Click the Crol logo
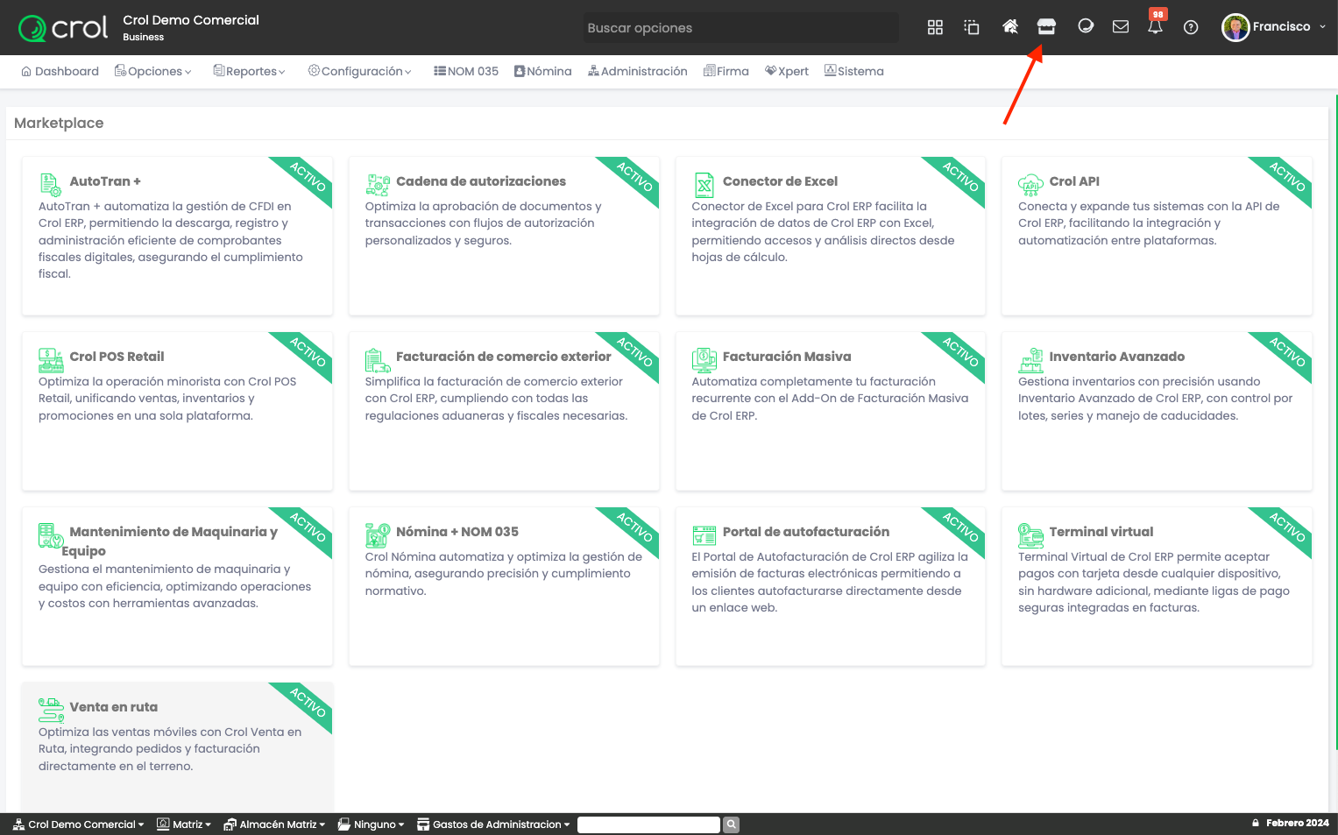Viewport: 1338px width, 835px height. click(63, 28)
